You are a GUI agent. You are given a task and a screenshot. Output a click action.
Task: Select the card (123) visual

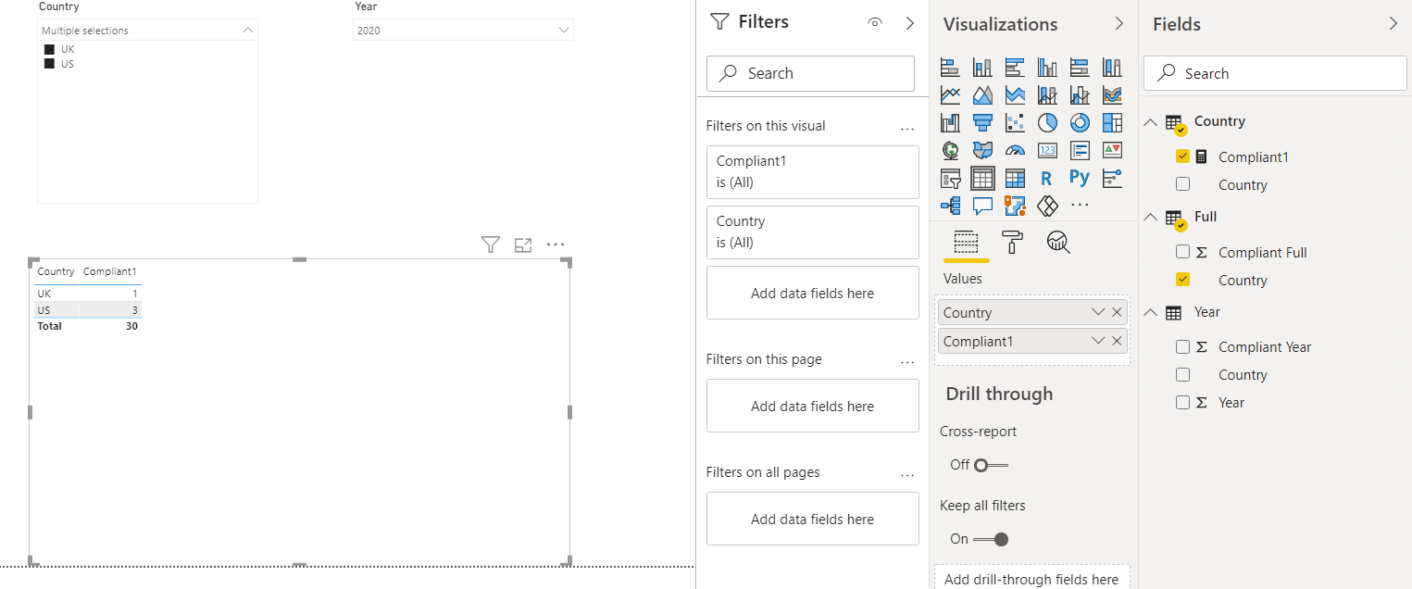coord(1047,150)
